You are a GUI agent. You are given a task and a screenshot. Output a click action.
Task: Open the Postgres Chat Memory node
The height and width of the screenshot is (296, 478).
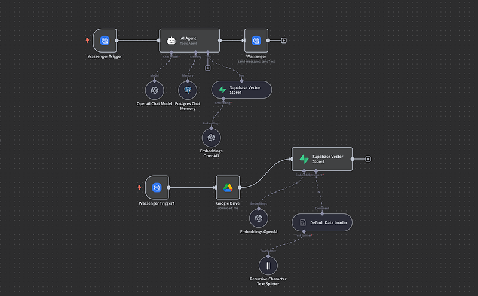point(188,90)
